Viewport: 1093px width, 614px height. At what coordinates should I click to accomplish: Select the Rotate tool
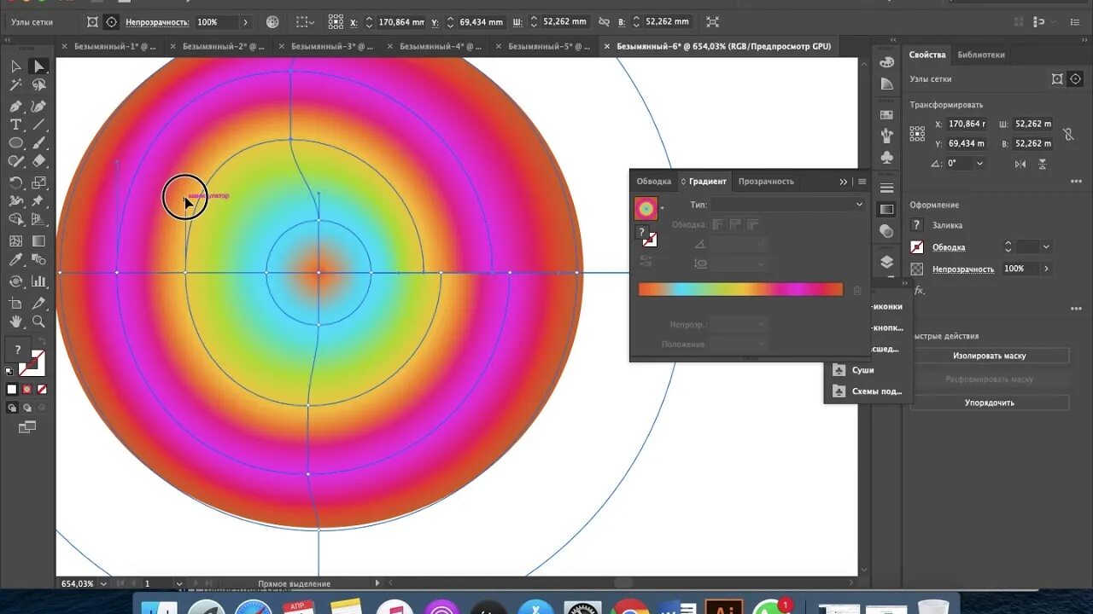pyautogui.click(x=15, y=182)
